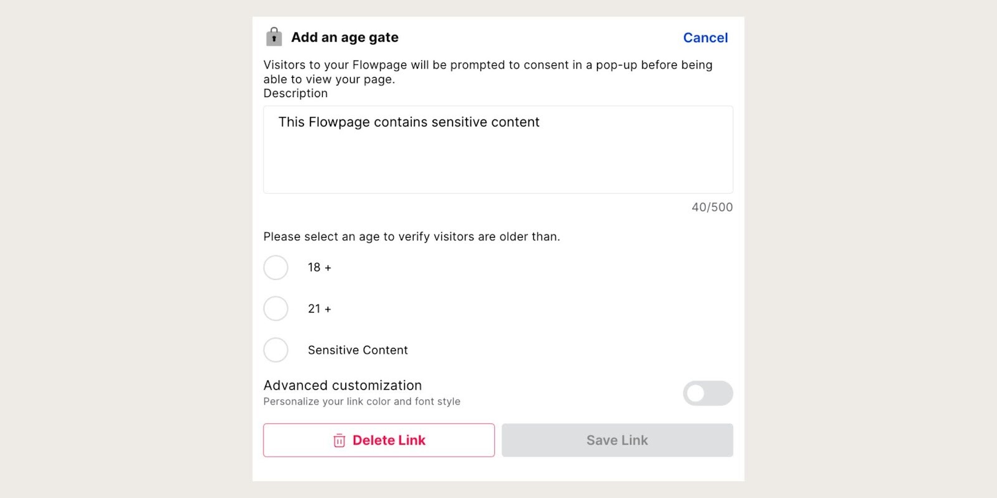Click the "18 +" option label text
997x498 pixels.
(x=320, y=268)
